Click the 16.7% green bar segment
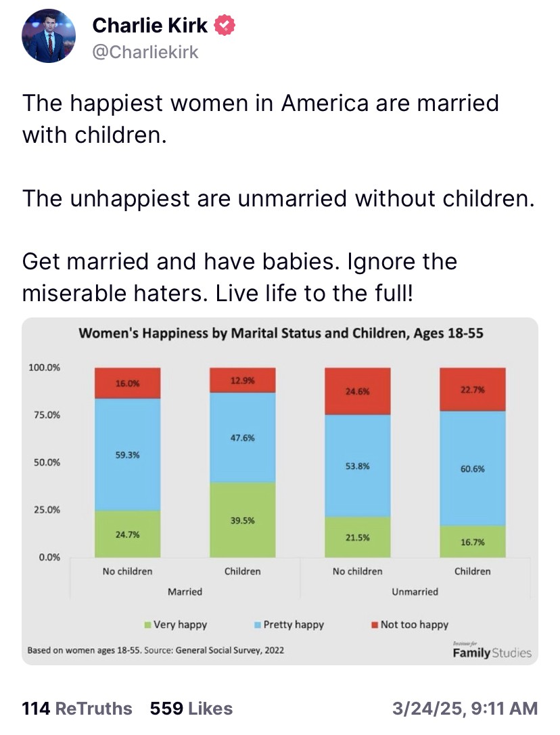The image size is (560, 735). (473, 541)
